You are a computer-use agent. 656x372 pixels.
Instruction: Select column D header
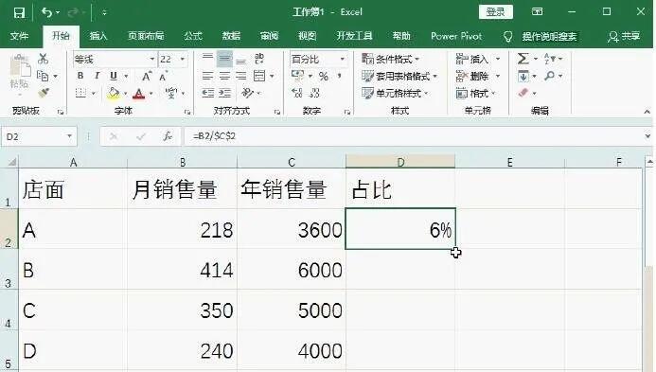(x=400, y=163)
